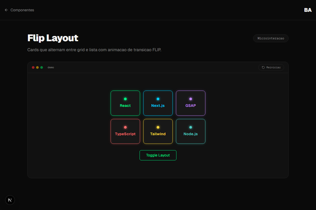Click the BA logo top right

308,10
